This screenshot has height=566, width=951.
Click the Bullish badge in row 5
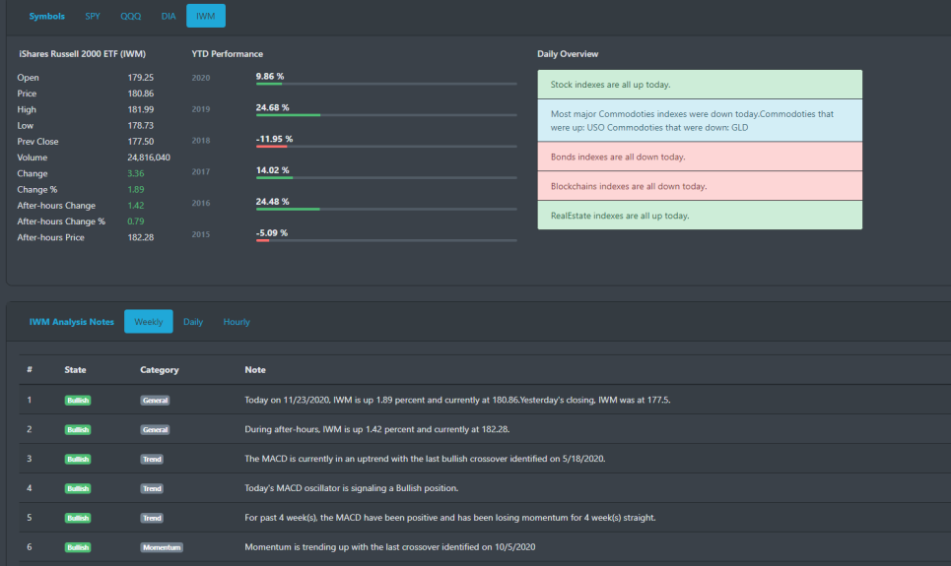pyautogui.click(x=78, y=518)
